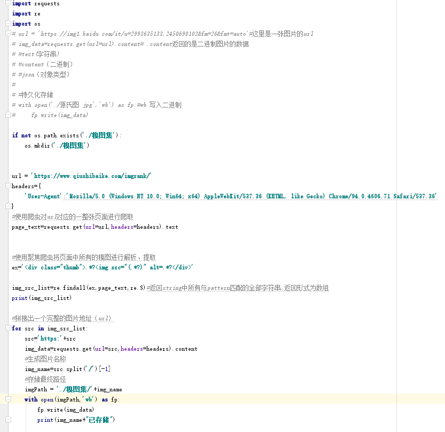Toggle the fold end marker beside print(img_name+"已存储")

click(x=8, y=419)
